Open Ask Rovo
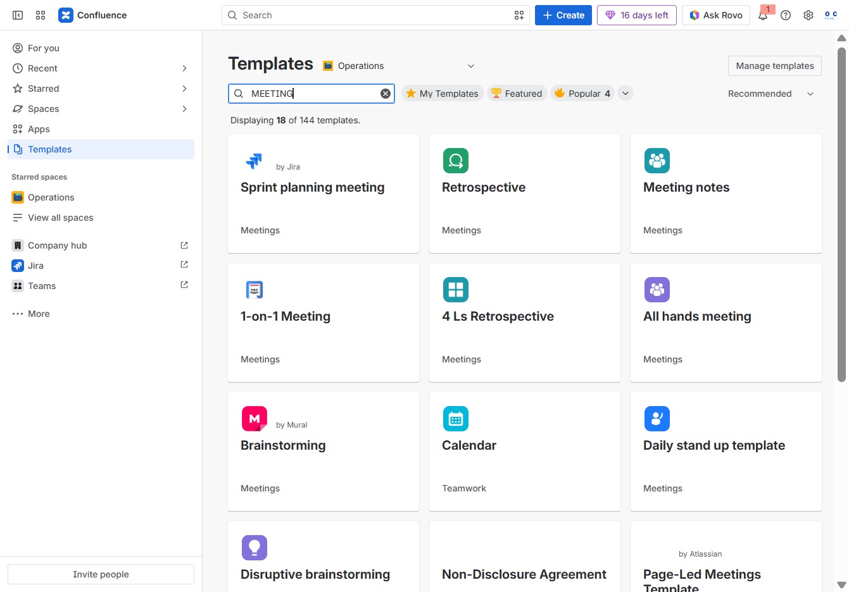 point(716,15)
